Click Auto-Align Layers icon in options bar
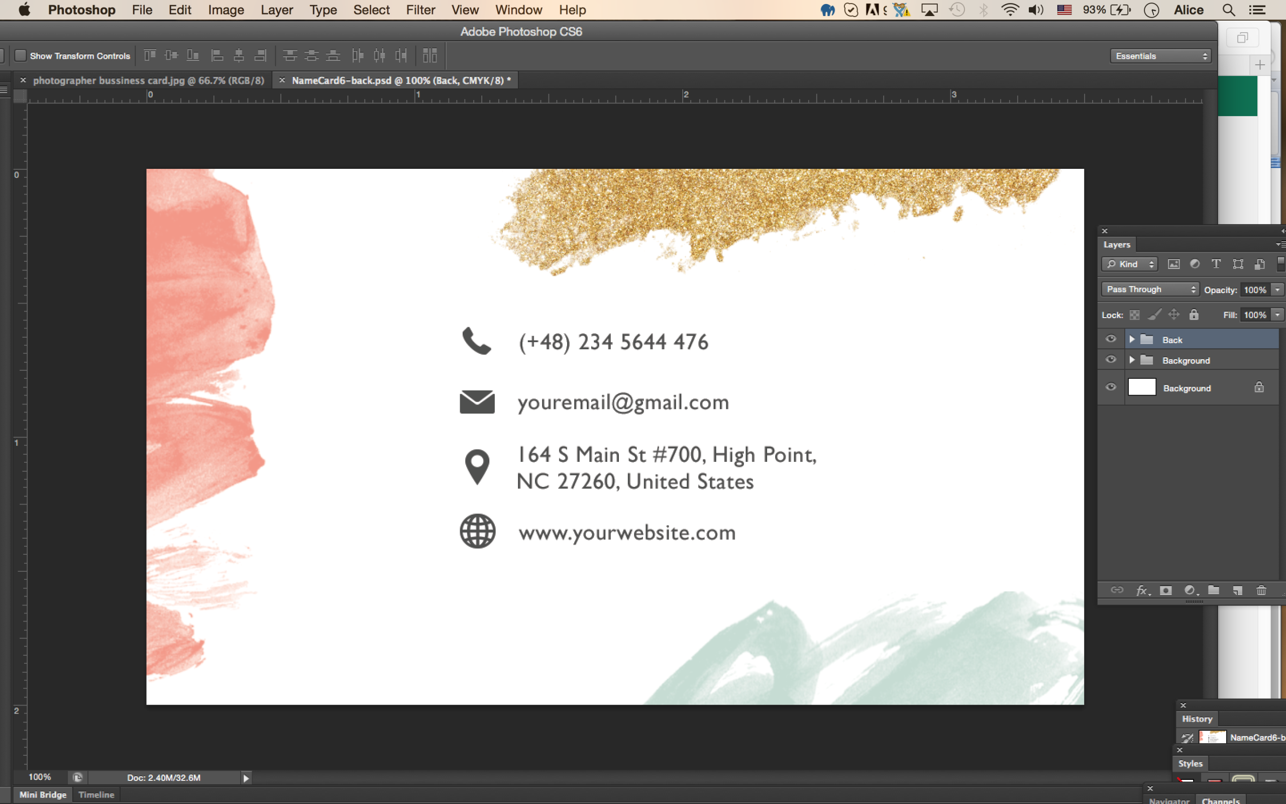The image size is (1286, 804). pos(430,55)
